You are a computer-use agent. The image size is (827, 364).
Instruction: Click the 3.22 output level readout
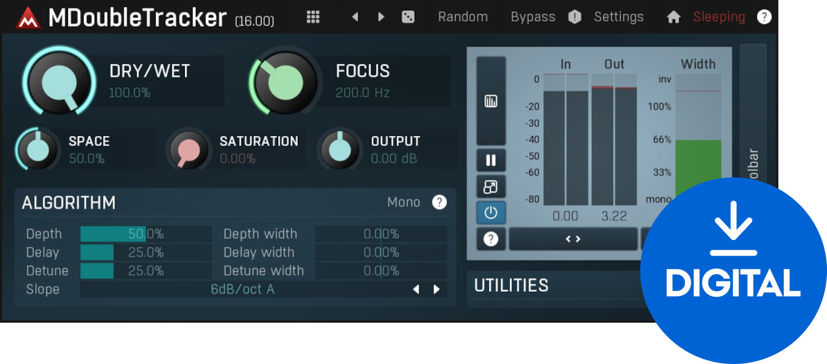click(x=614, y=216)
